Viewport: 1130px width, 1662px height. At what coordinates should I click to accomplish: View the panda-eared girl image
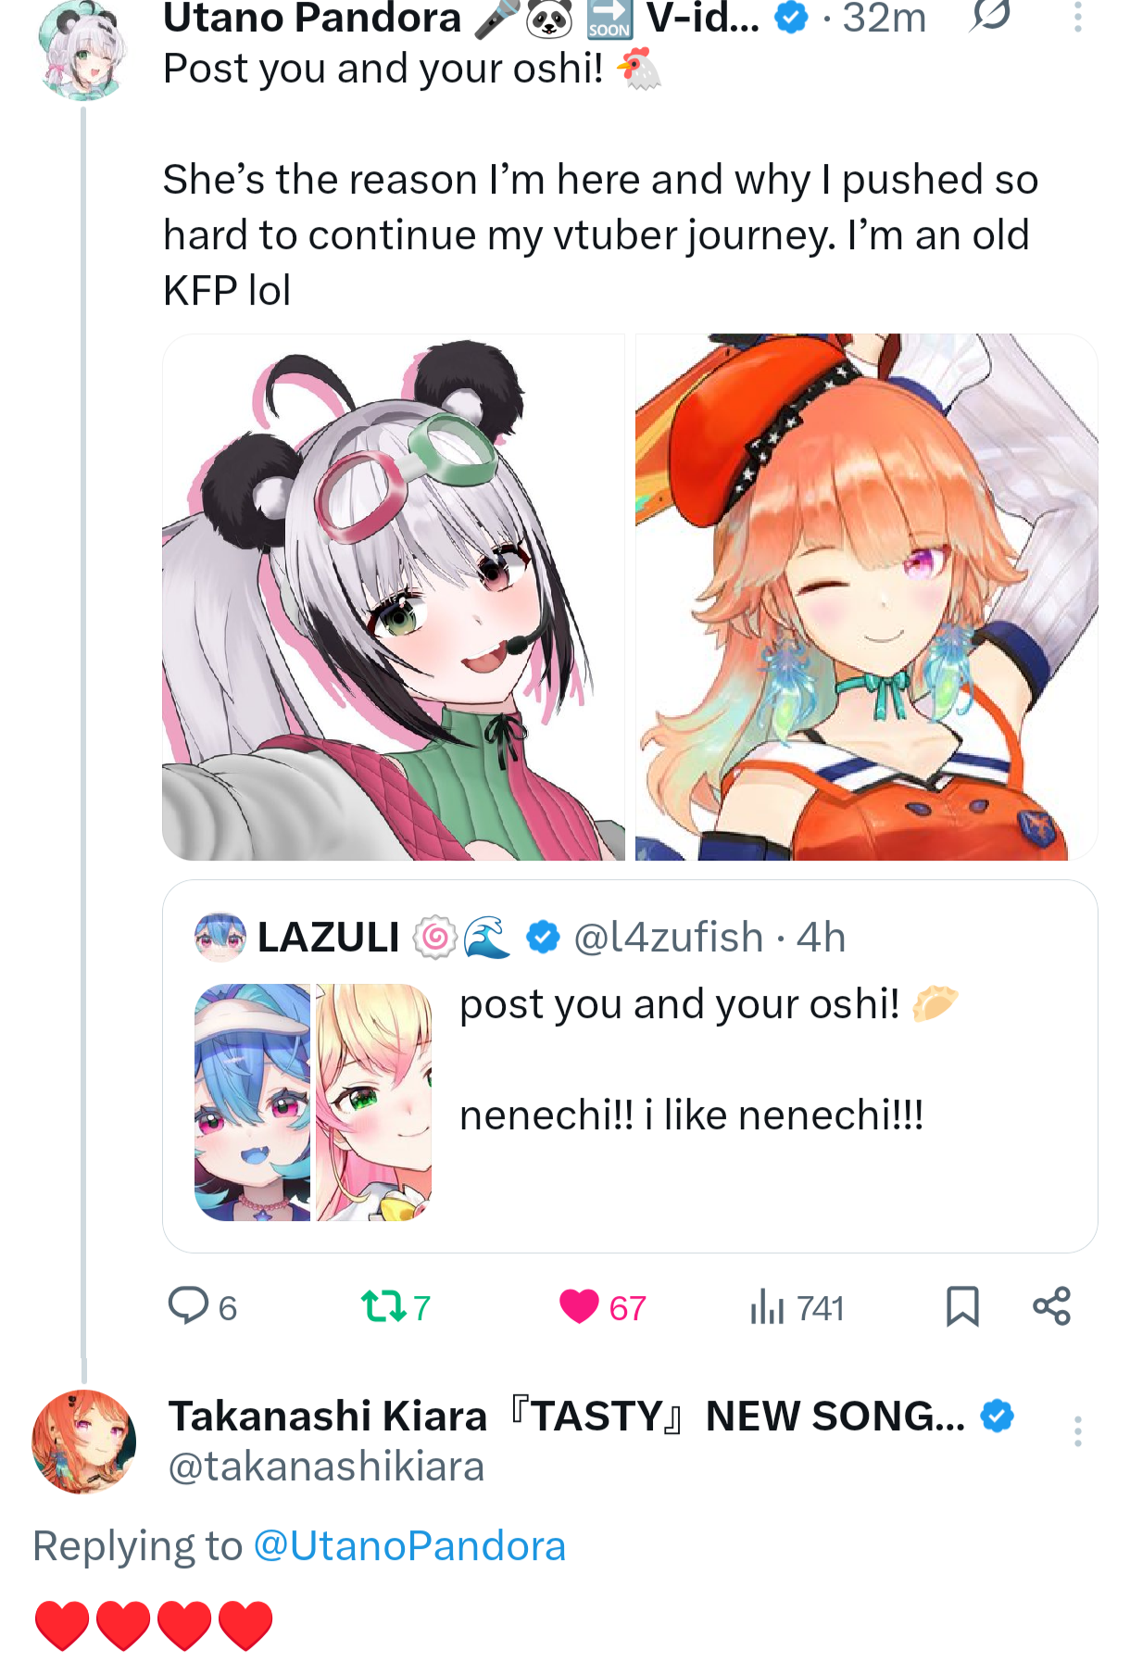click(x=394, y=598)
